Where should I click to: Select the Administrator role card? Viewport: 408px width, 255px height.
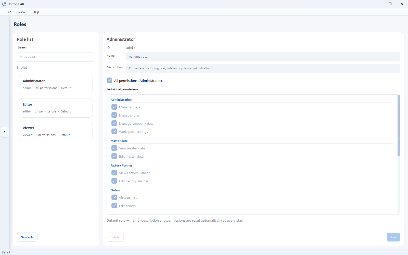pos(56,84)
